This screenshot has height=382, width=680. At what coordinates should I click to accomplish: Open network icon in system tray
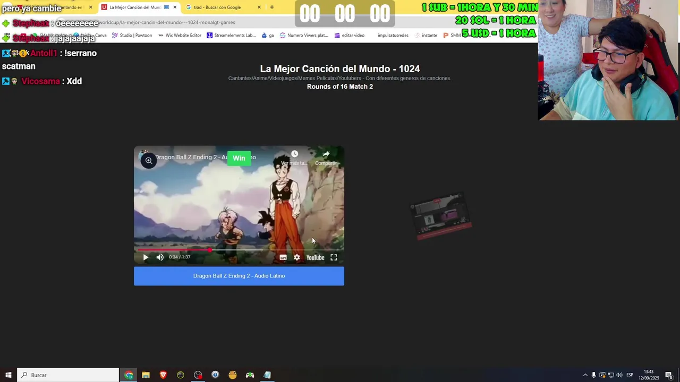click(x=611, y=375)
